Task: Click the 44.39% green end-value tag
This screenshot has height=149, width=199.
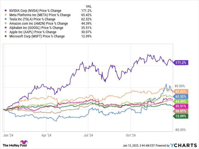Action: point(180,101)
